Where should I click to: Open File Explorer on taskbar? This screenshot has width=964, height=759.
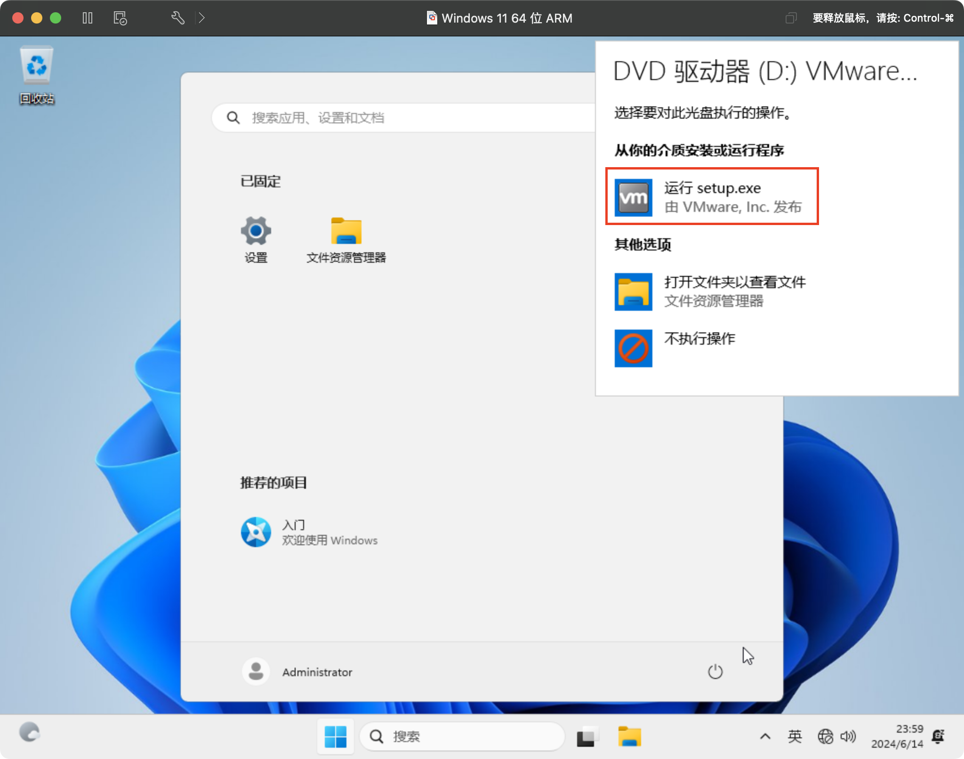tap(629, 736)
